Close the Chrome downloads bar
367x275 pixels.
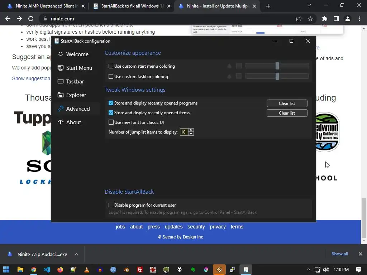pos(361,254)
